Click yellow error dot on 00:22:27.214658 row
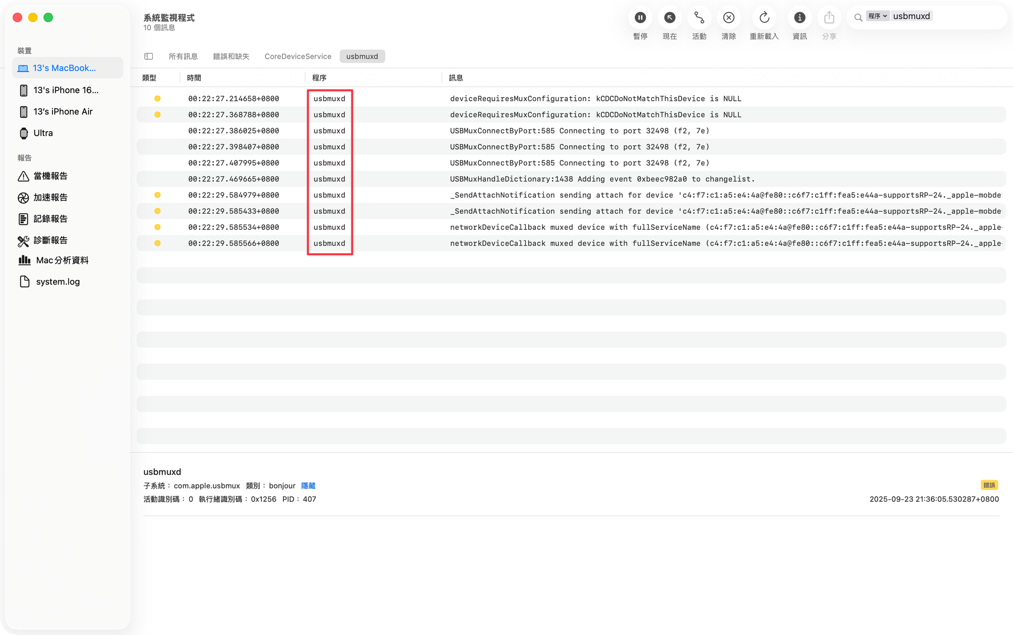Viewport: 1013px width, 635px height. pos(158,99)
